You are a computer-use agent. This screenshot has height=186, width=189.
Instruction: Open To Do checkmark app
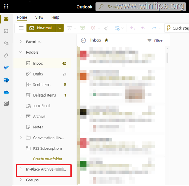[x=6, y=68]
